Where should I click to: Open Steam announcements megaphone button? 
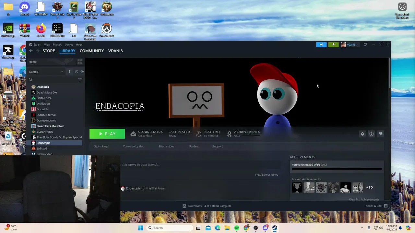pyautogui.click(x=321, y=45)
